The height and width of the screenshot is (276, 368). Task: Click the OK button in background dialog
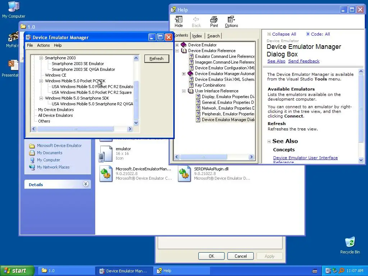pyautogui.click(x=211, y=256)
